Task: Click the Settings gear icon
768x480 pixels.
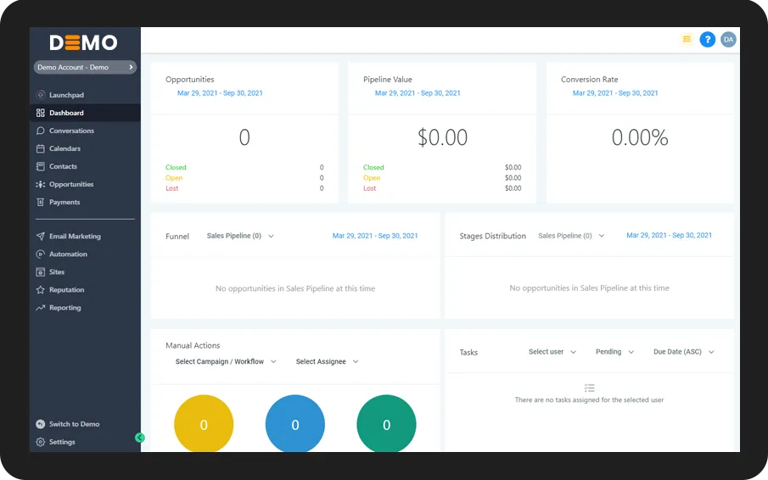Action: pos(41,442)
